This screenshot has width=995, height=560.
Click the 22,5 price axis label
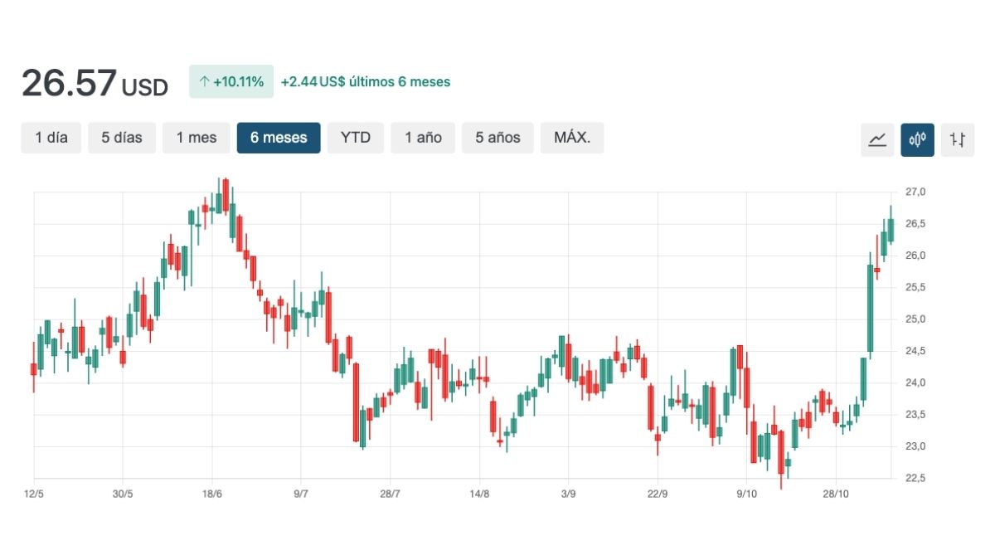click(x=915, y=479)
